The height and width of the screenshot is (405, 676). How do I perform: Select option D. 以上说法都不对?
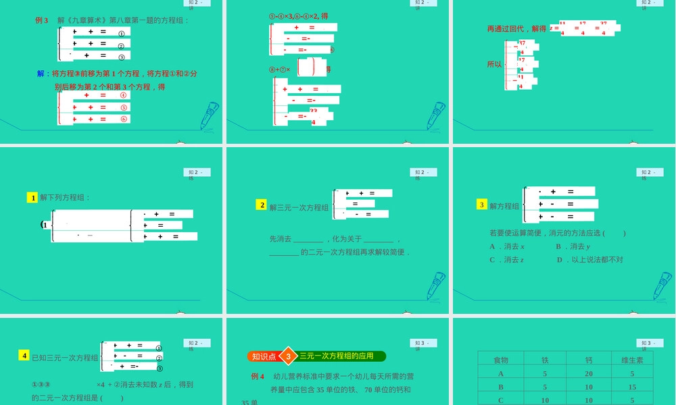589,259
